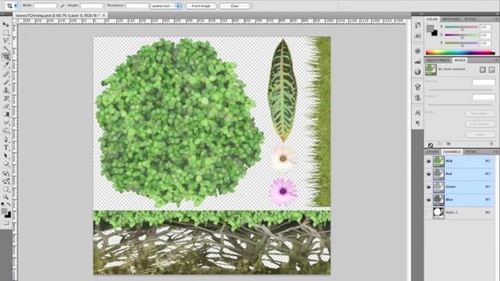Click the blue (B) color slider

click(x=461, y=43)
